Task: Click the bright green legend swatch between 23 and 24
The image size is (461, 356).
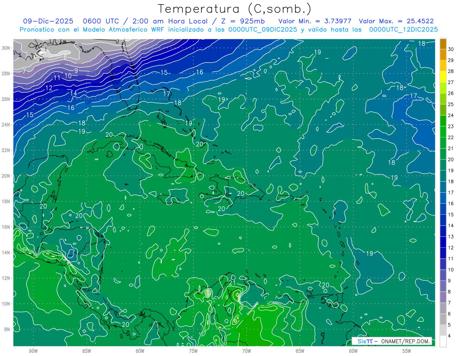Action: (x=443, y=121)
